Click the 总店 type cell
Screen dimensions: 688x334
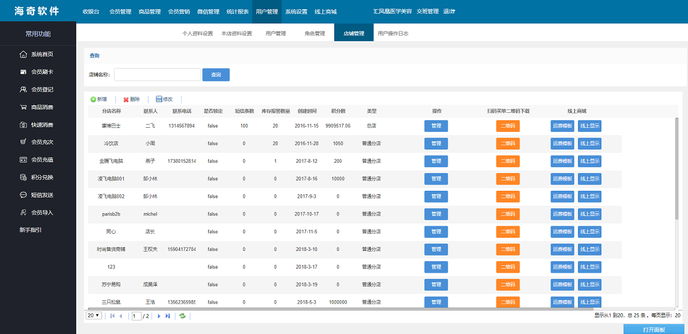coord(372,125)
